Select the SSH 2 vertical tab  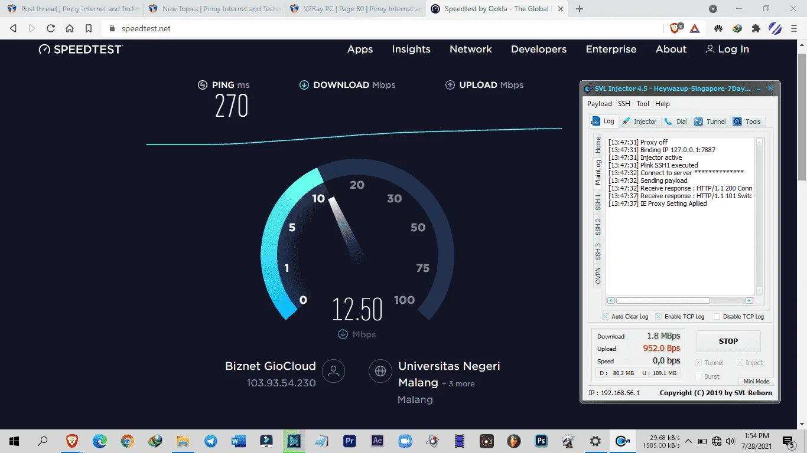pos(598,226)
